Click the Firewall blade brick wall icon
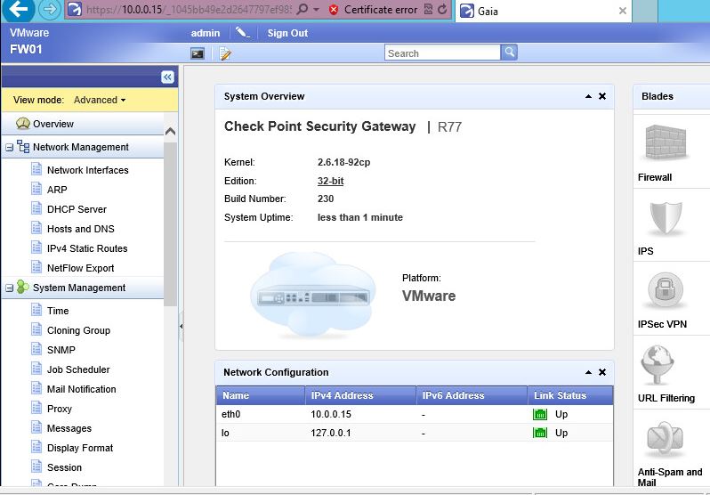This screenshot has width=710, height=495. [666, 142]
